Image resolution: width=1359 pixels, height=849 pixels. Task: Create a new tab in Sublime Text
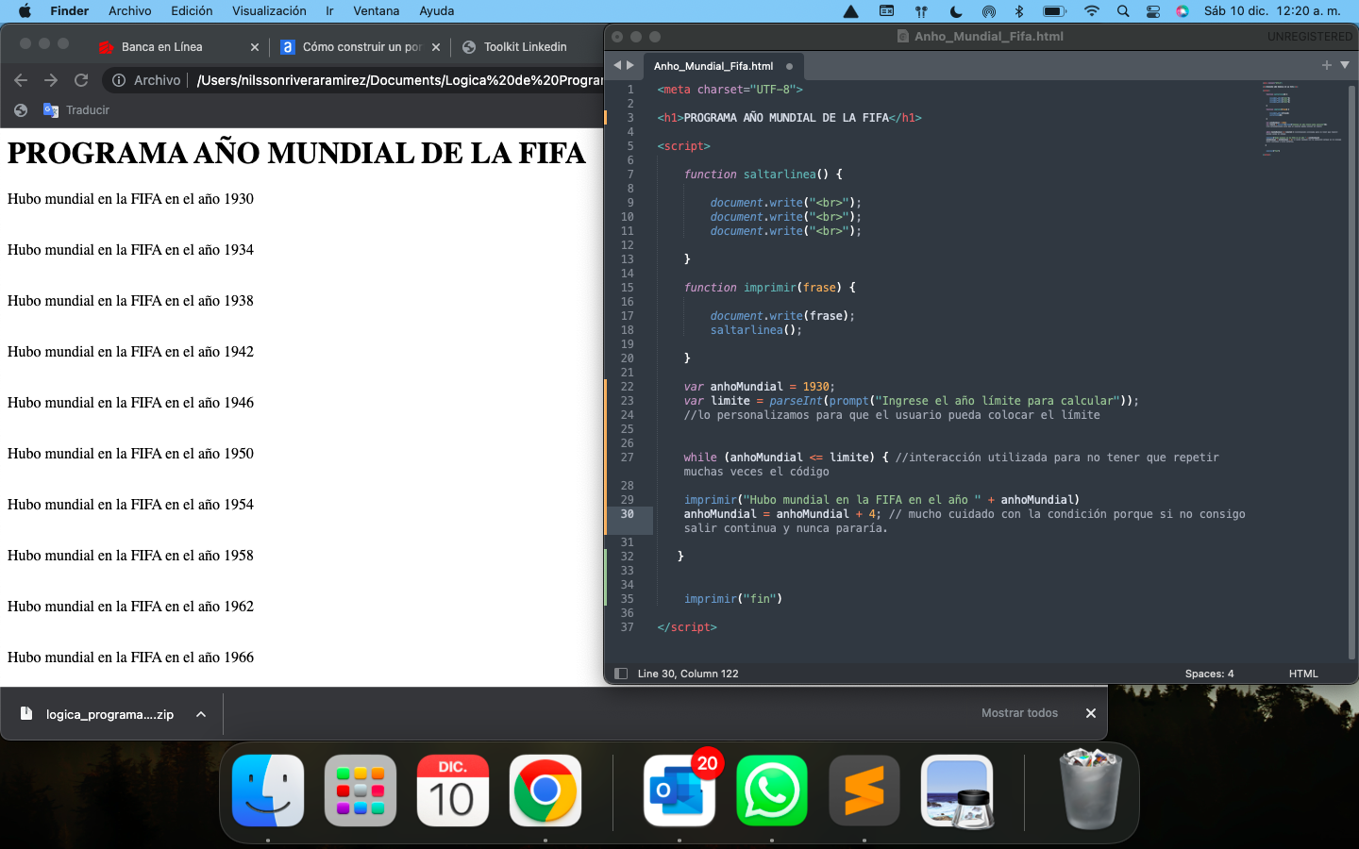(x=1325, y=65)
